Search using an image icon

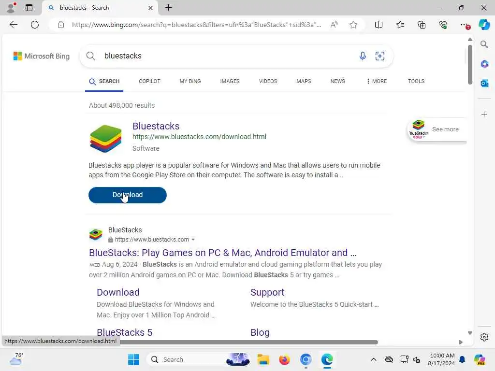380,56
